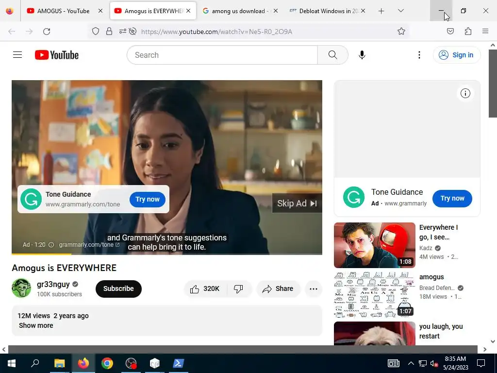Click Try now in sidebar ad

(452, 199)
